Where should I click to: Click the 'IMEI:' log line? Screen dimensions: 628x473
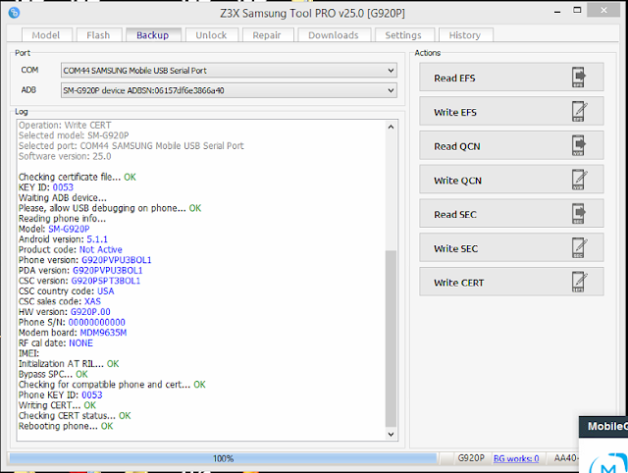pos(28,353)
